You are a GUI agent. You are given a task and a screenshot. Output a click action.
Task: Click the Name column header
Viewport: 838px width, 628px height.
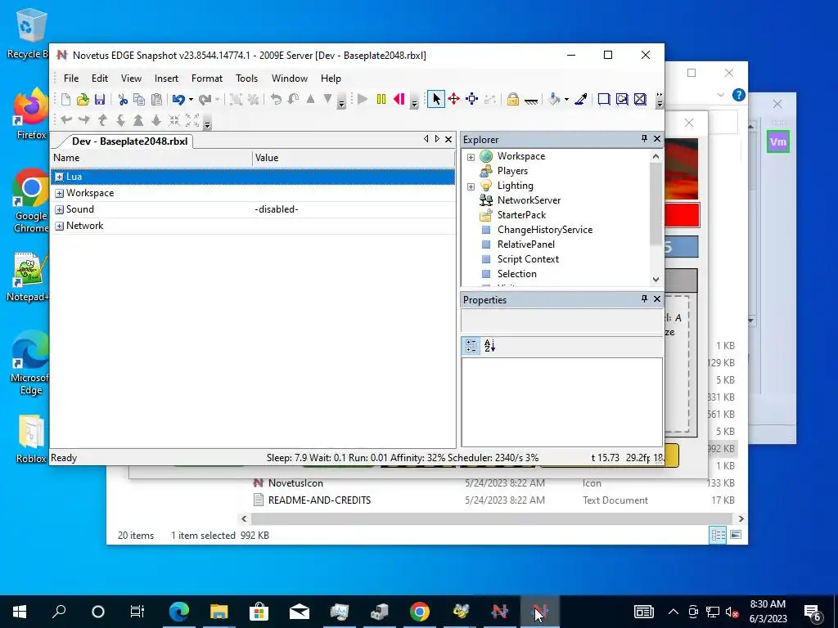click(151, 158)
